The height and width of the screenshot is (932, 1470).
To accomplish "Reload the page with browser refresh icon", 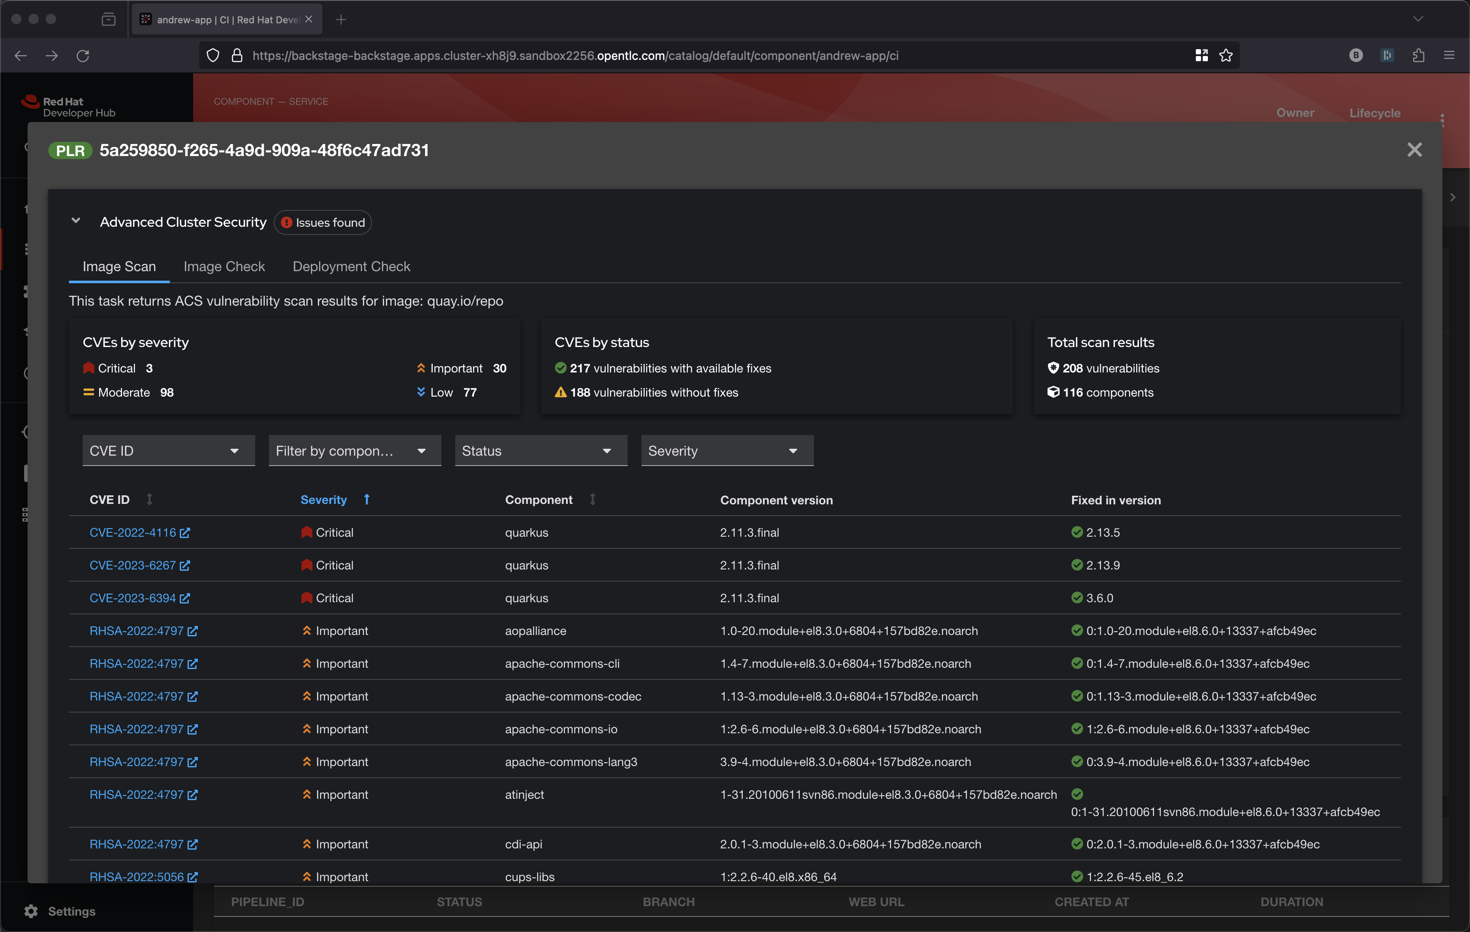I will [x=83, y=56].
